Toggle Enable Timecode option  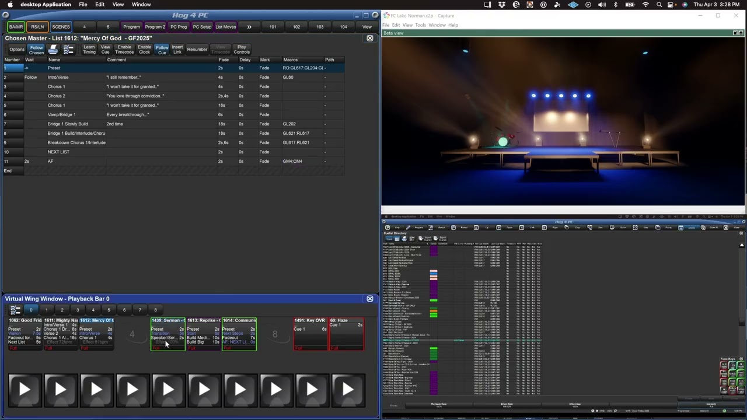[124, 50]
